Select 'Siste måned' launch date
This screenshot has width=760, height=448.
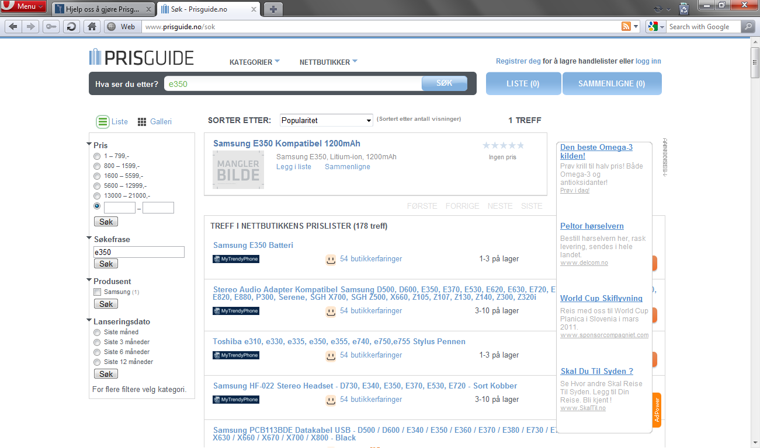97,332
